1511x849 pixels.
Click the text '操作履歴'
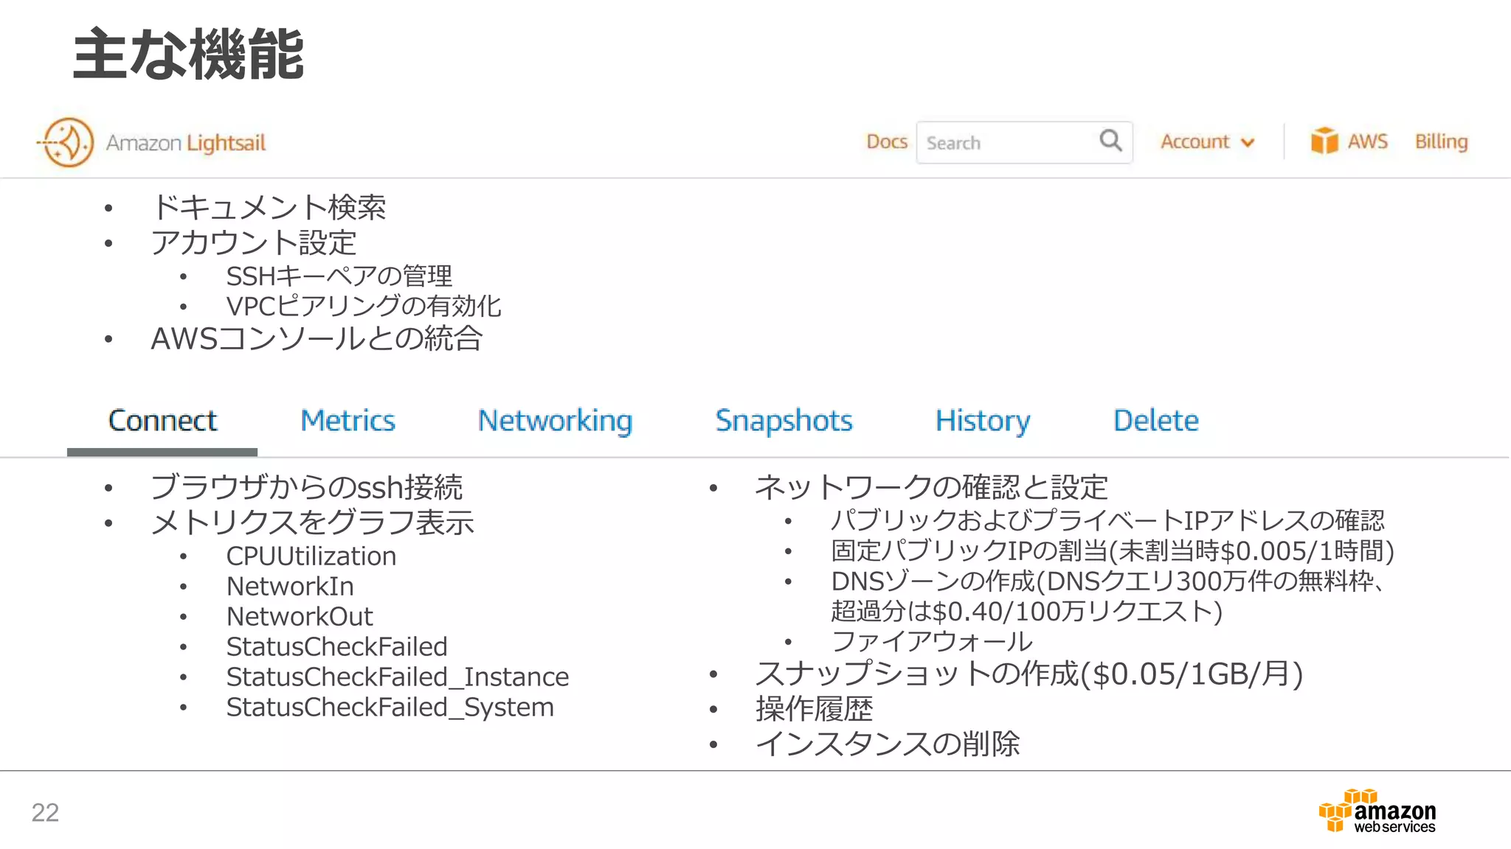click(814, 709)
